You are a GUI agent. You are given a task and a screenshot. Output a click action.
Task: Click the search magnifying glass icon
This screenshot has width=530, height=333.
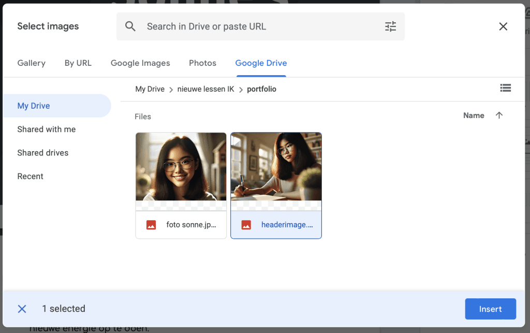(130, 26)
